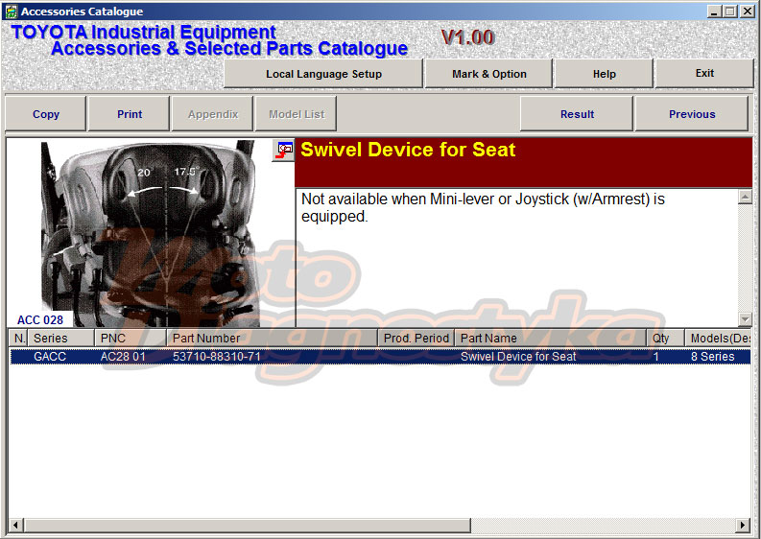This screenshot has height=539, width=761.
Task: Click the Models(Des column header
Action: [x=718, y=339]
